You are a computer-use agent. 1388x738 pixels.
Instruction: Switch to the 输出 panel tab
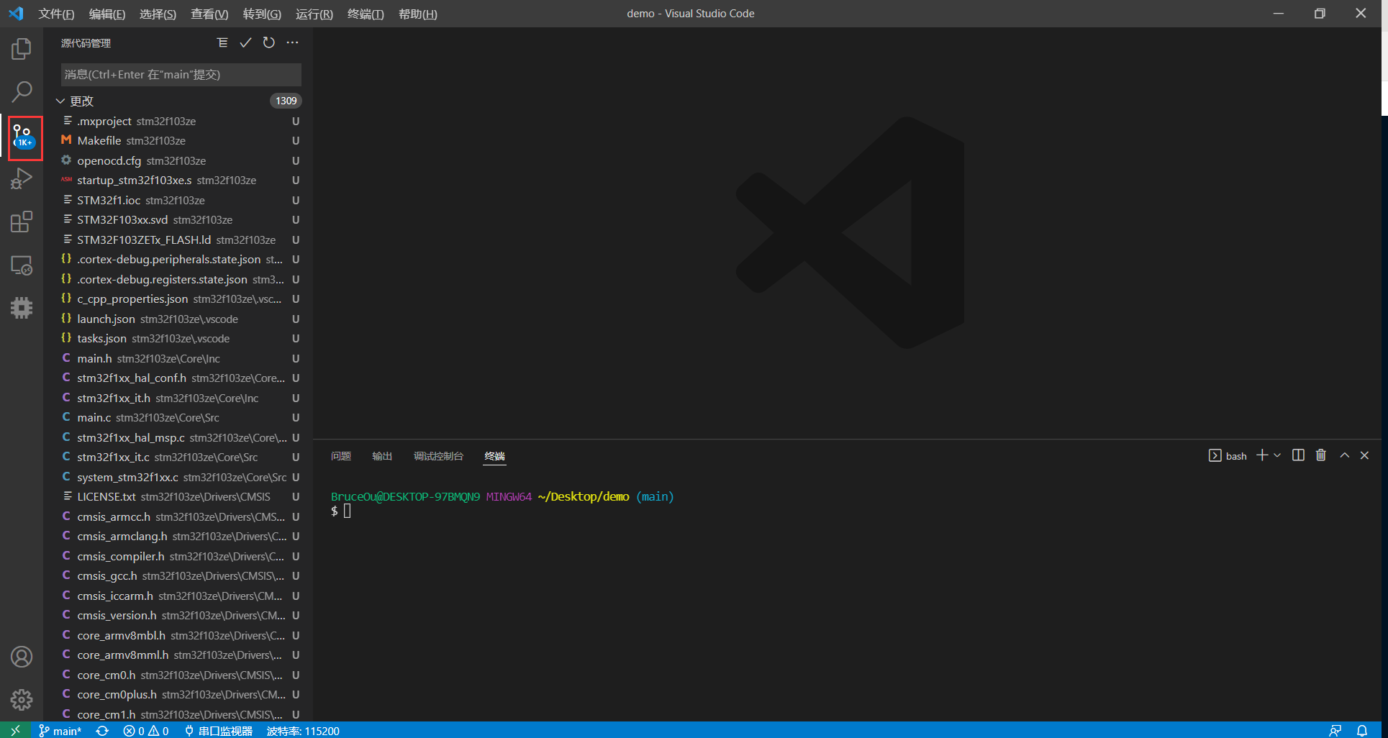[x=382, y=456]
